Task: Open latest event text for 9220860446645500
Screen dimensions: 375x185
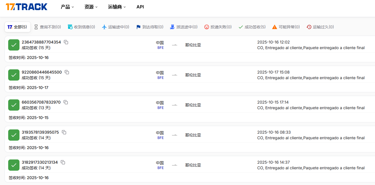Action: coord(311,78)
